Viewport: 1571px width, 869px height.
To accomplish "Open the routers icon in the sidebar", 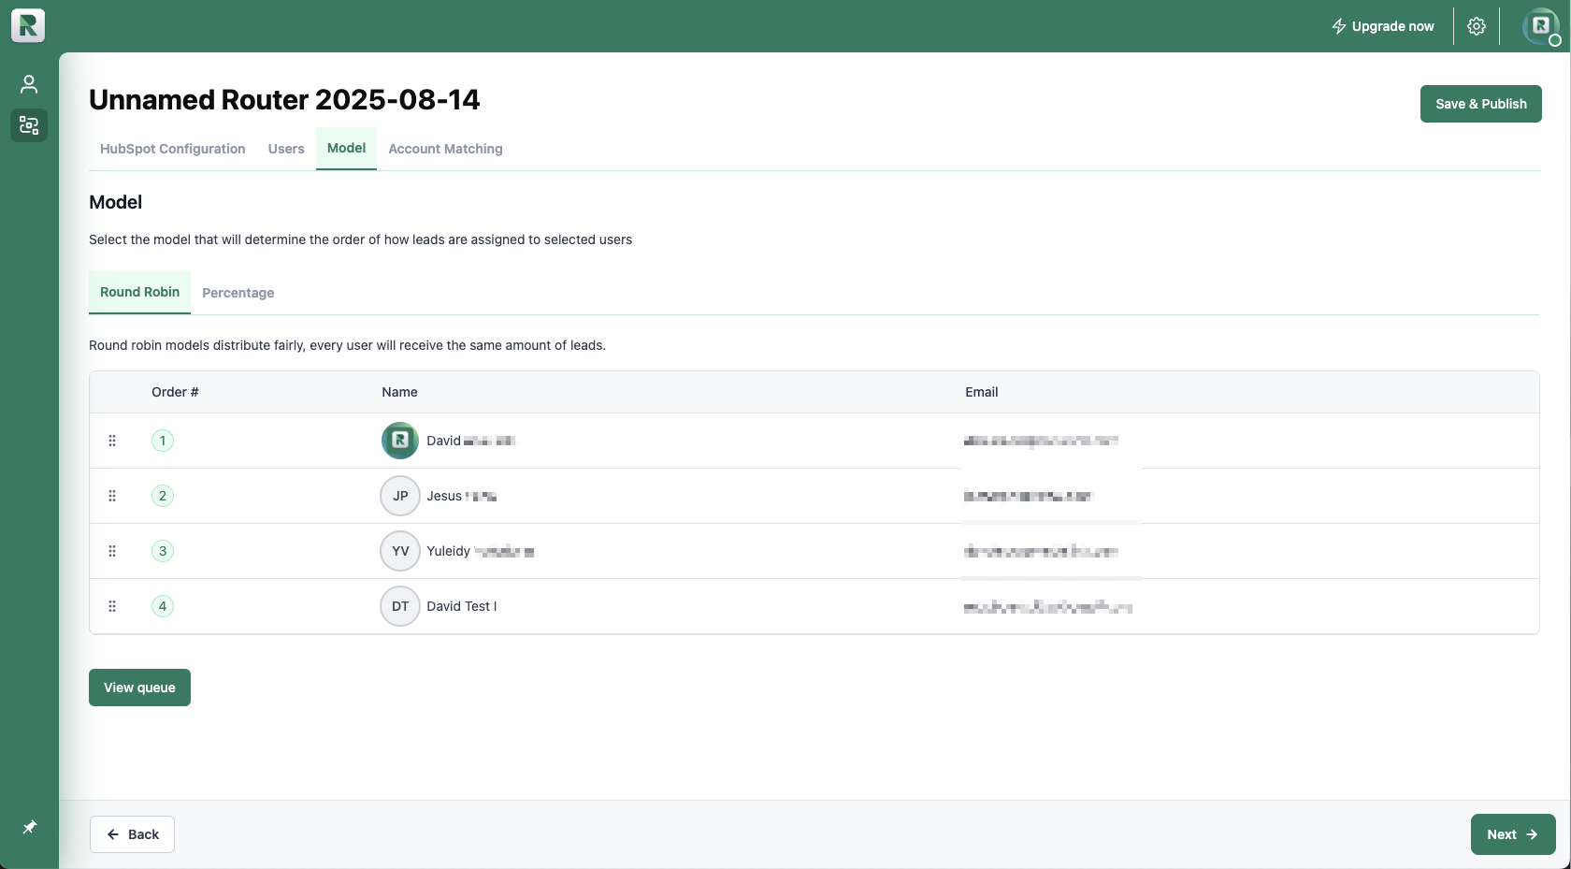I will 29,124.
